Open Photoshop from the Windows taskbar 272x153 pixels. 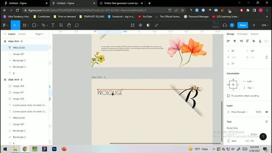click(54, 149)
